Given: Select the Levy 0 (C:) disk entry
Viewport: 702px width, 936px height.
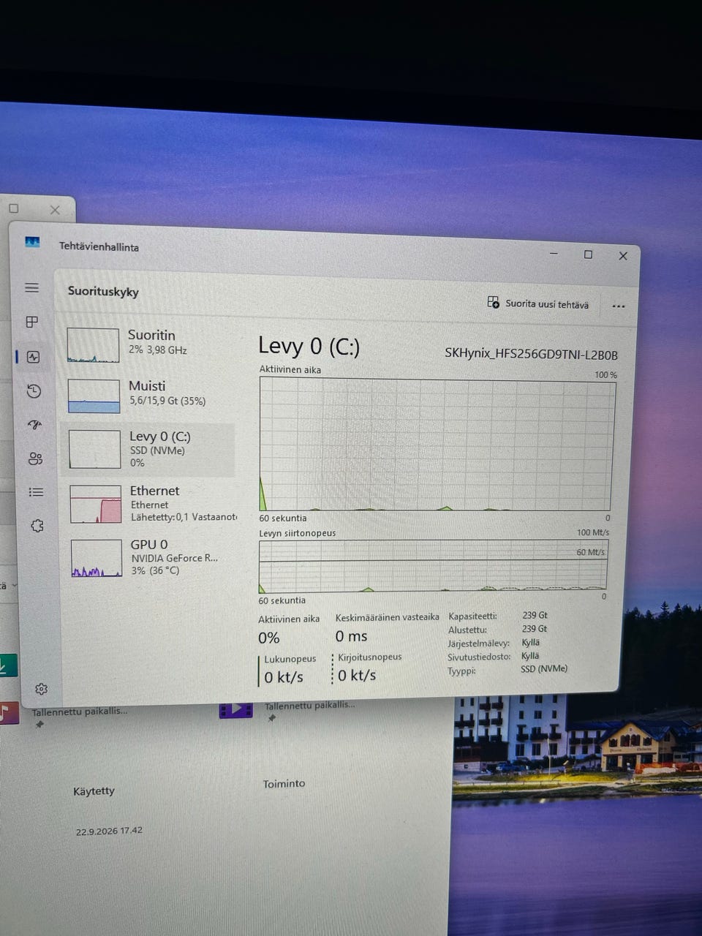Looking at the screenshot, I should point(149,450).
